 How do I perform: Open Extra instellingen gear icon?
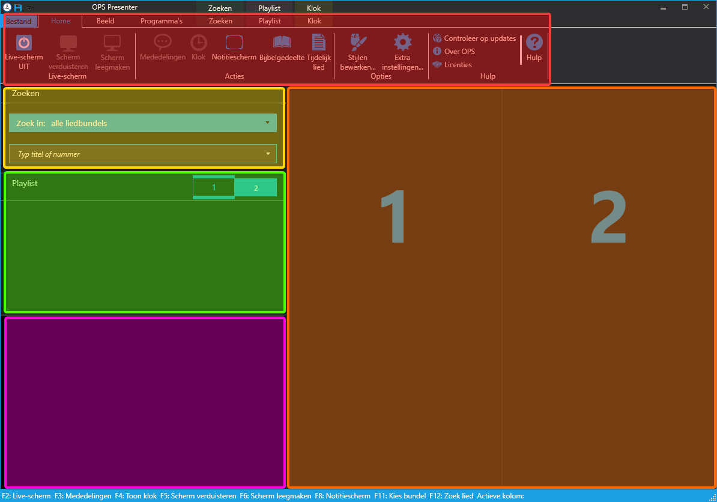pos(402,43)
